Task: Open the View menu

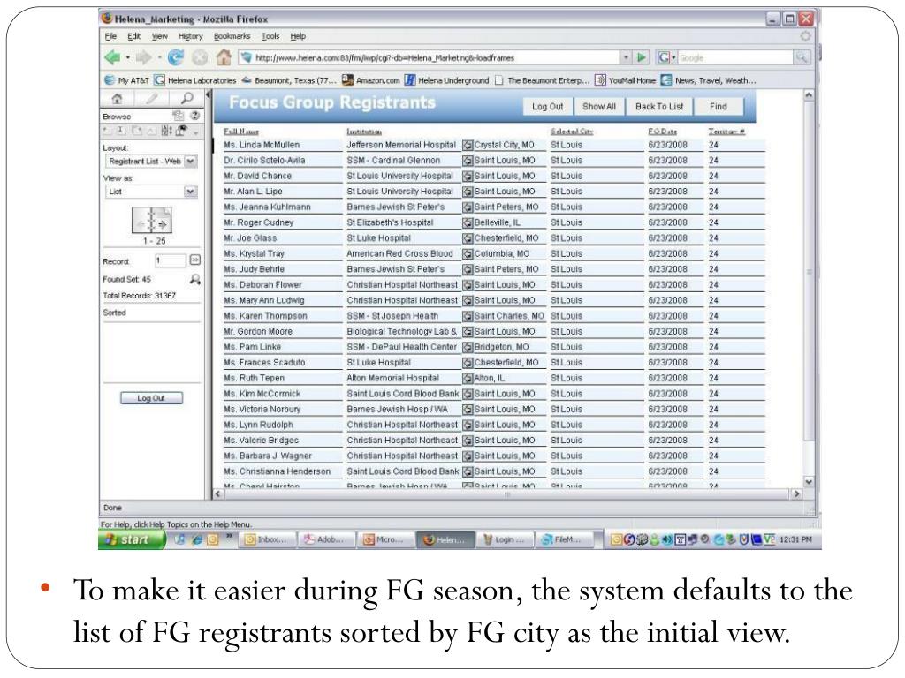Action: click(x=159, y=36)
